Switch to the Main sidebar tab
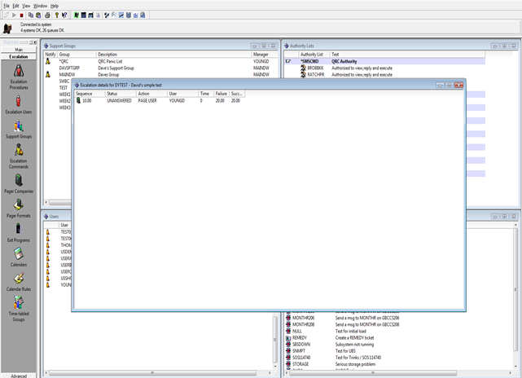Image resolution: width=522 pixels, height=378 pixels. click(x=19, y=50)
